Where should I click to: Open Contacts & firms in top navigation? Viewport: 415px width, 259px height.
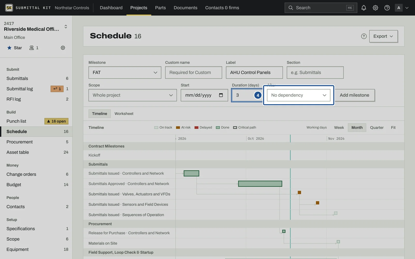tap(222, 8)
